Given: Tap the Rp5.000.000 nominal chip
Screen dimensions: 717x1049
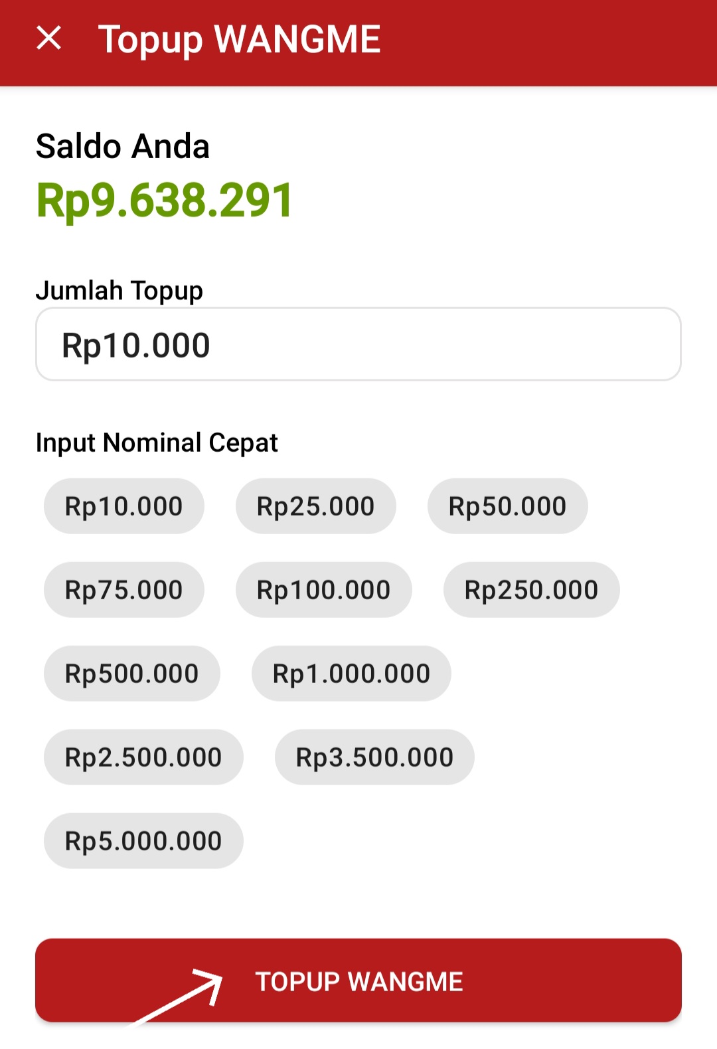Looking at the screenshot, I should tap(143, 841).
